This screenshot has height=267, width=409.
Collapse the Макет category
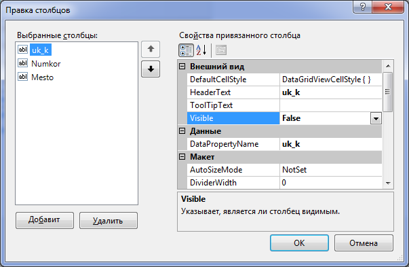182,157
